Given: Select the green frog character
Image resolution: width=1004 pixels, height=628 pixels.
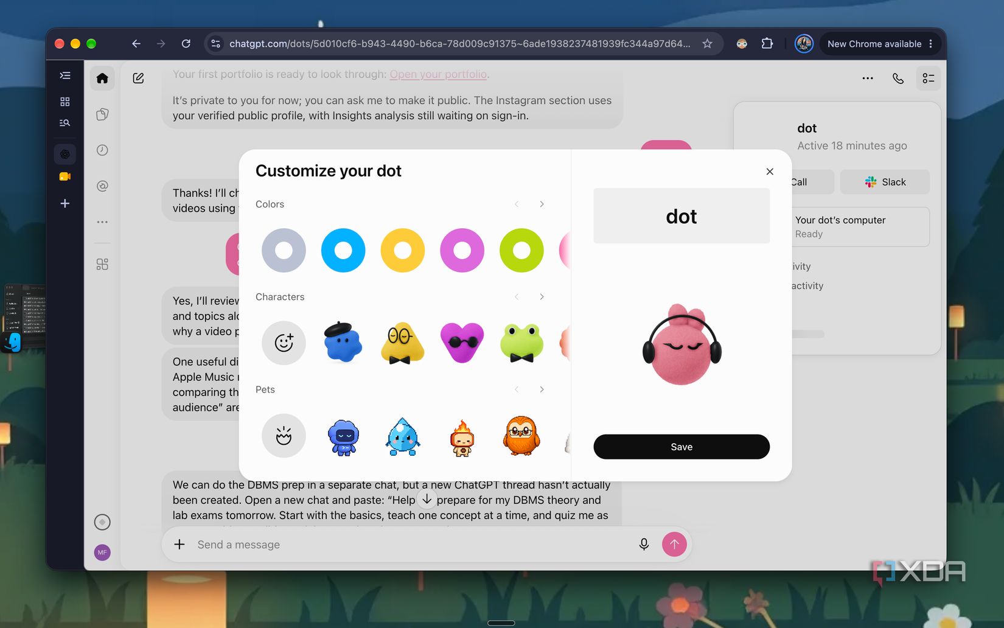Looking at the screenshot, I should [521, 343].
